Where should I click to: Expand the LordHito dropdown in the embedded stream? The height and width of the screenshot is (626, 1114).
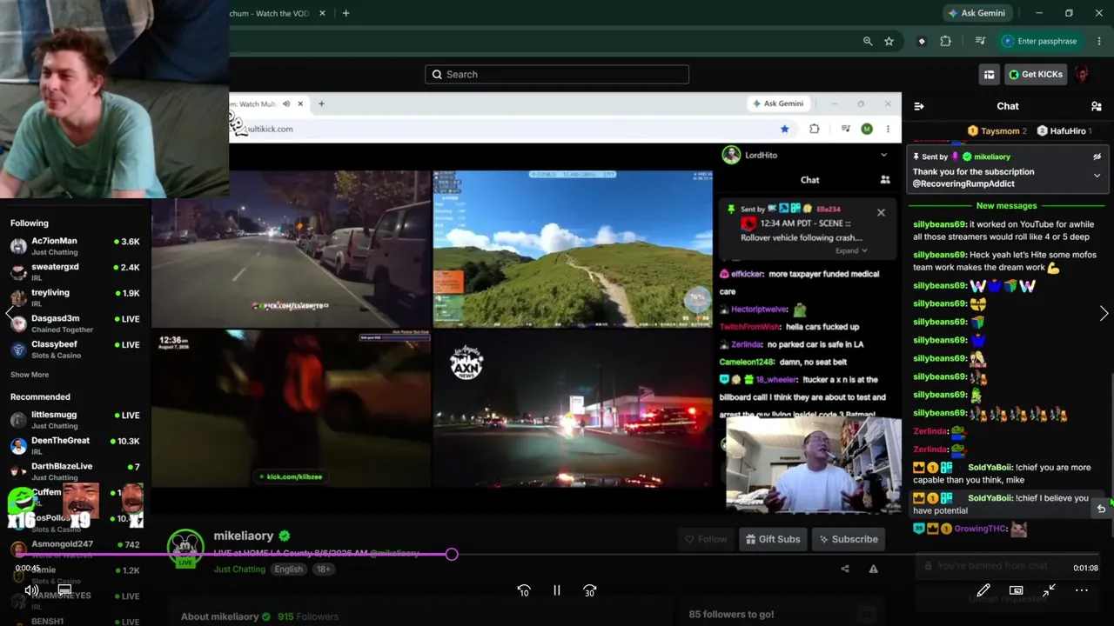pyautogui.click(x=883, y=155)
